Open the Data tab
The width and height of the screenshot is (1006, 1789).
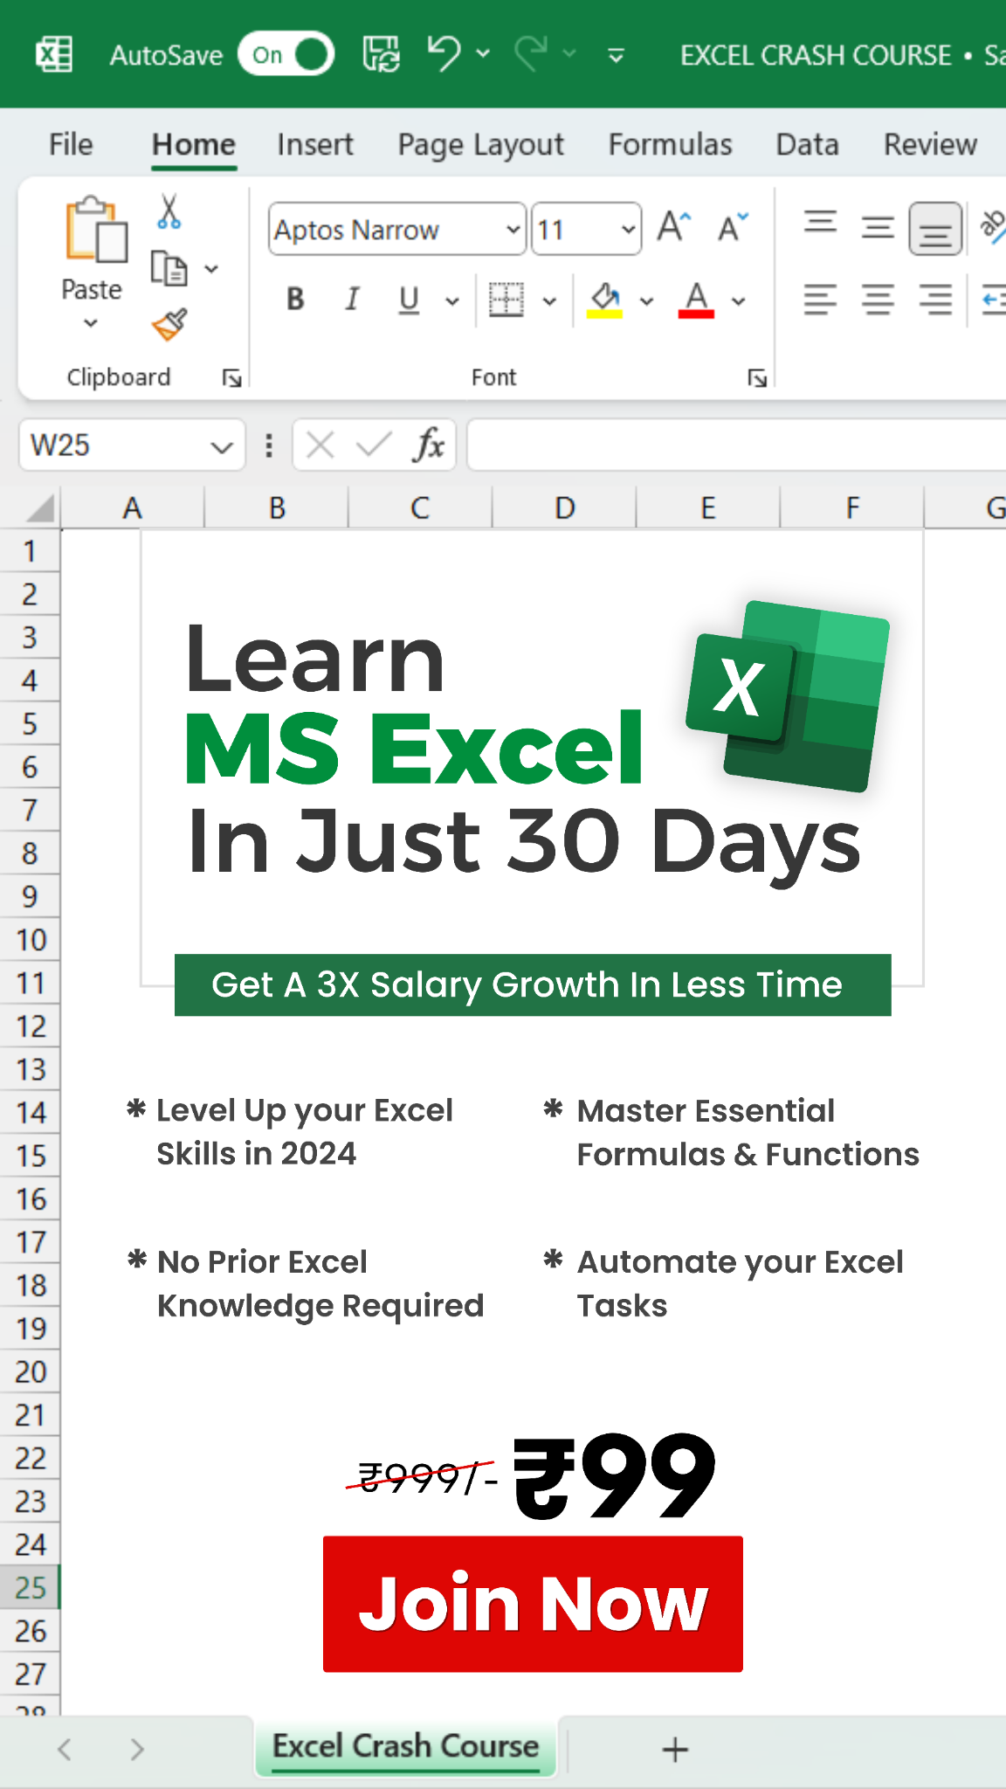click(x=808, y=144)
